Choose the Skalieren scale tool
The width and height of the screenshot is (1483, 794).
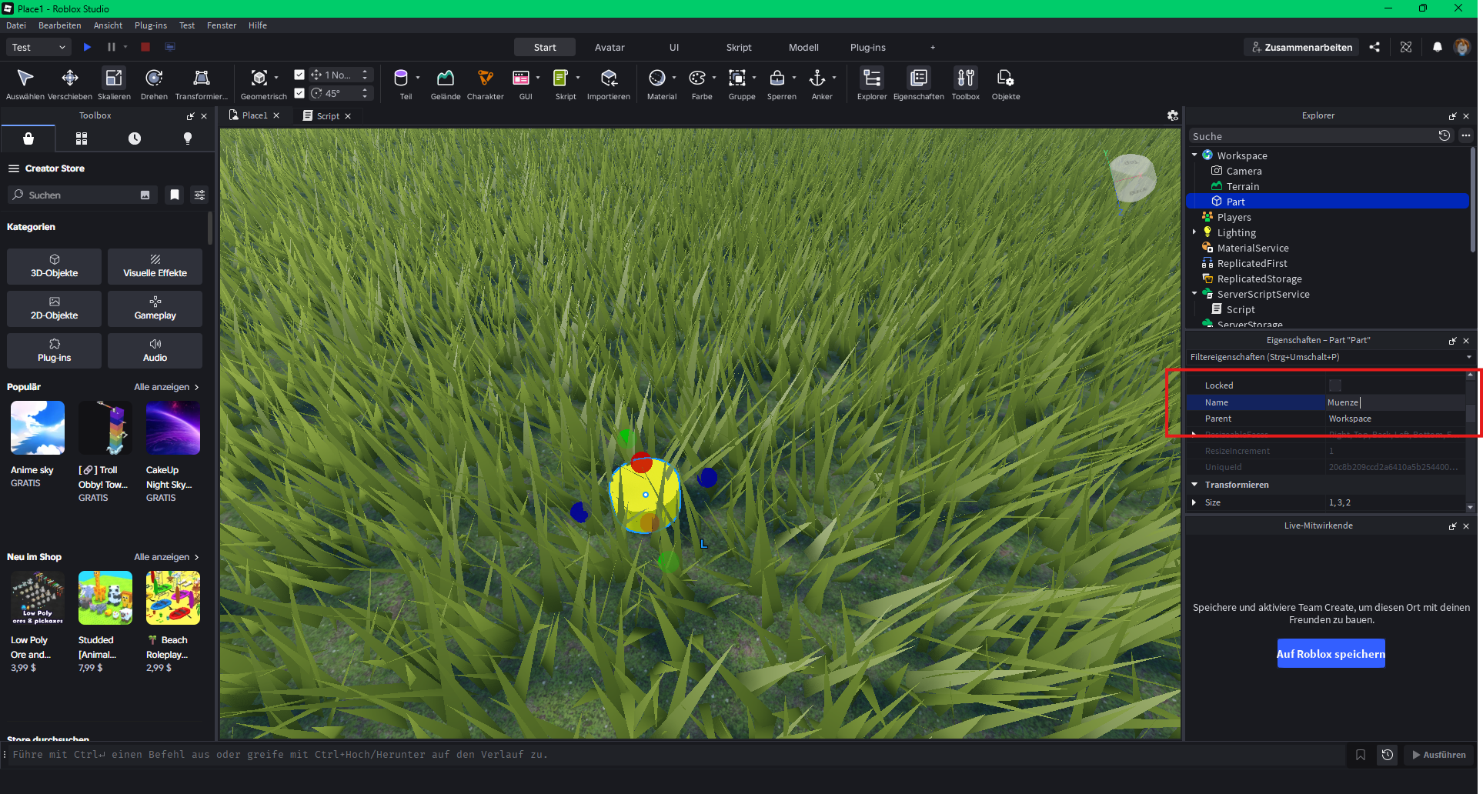114,84
